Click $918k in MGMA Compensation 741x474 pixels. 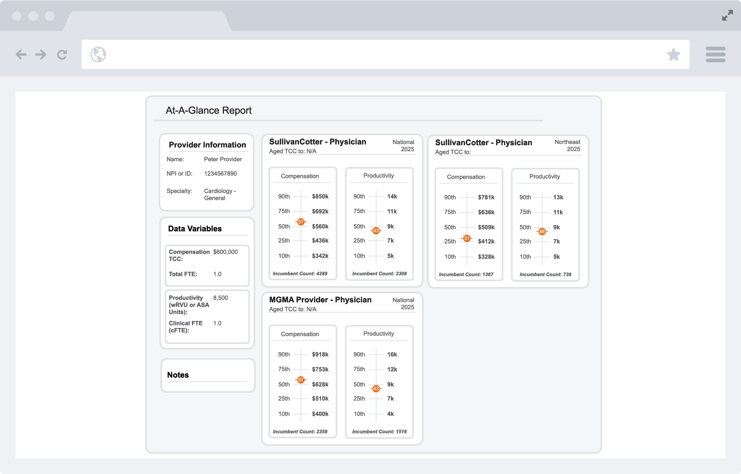(x=320, y=354)
